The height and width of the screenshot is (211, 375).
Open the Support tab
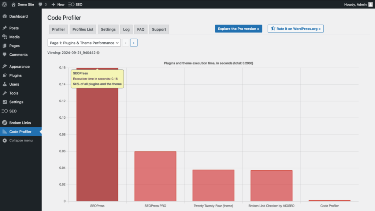(159, 29)
